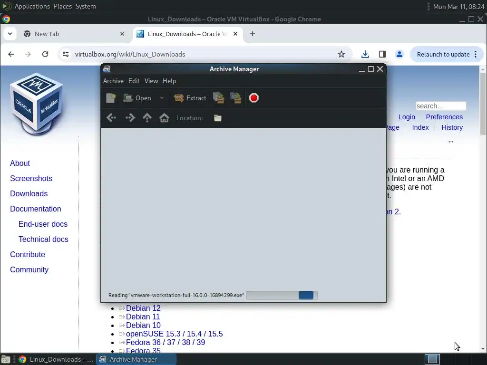The image size is (487, 365).
Task: Click the New Archive icon in Archive Manager
Action: tap(111, 98)
